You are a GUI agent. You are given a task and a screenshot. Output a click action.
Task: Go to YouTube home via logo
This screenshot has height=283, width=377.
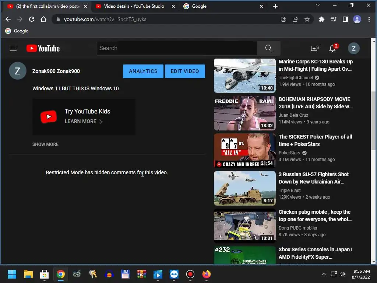[x=43, y=48]
